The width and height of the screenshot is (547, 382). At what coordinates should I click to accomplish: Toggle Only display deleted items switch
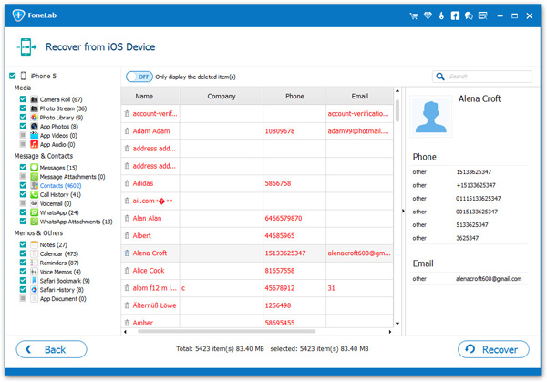click(x=139, y=77)
